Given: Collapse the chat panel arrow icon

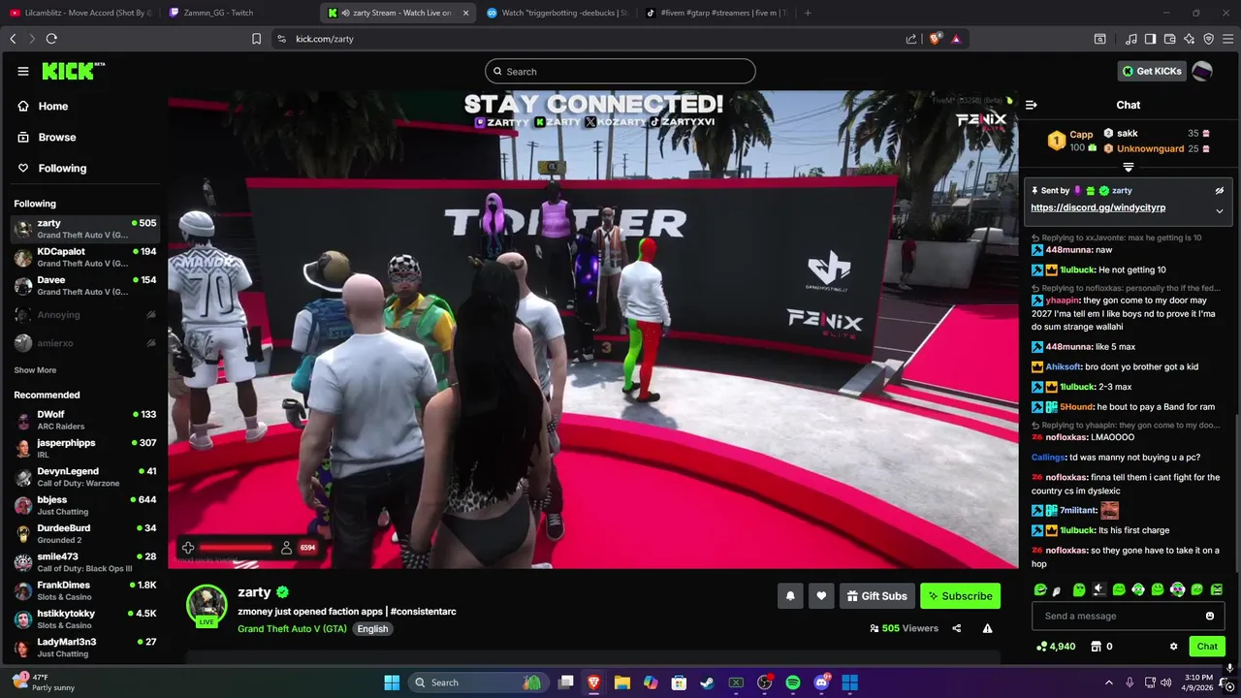Looking at the screenshot, I should coord(1032,105).
